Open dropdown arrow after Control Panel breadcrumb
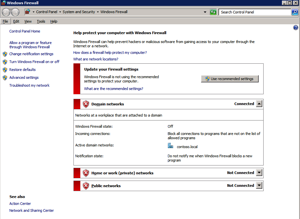The height and width of the screenshot is (219, 300). pyautogui.click(x=60, y=12)
